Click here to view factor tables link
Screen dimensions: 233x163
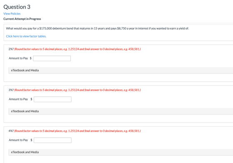(x=26, y=36)
